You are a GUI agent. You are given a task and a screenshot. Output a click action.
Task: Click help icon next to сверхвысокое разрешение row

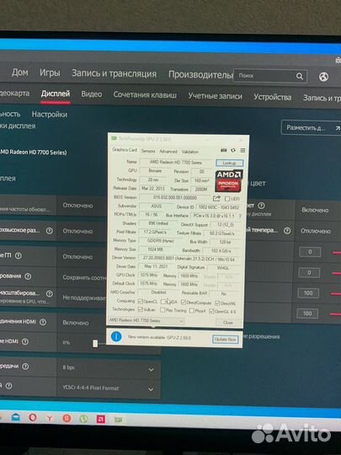click(50, 231)
